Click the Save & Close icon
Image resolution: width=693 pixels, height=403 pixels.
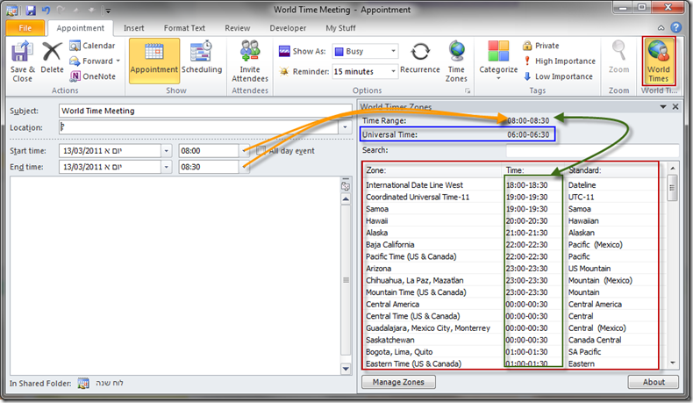[22, 52]
